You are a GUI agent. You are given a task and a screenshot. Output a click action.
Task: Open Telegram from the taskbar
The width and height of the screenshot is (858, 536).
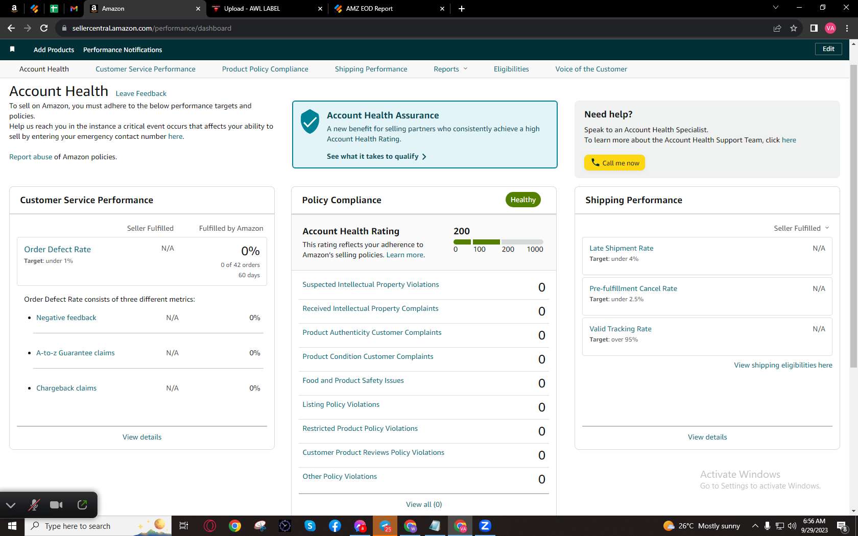tap(385, 526)
